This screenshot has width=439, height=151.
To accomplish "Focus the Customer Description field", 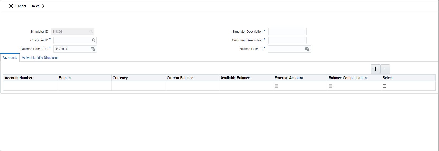I will click(x=287, y=40).
